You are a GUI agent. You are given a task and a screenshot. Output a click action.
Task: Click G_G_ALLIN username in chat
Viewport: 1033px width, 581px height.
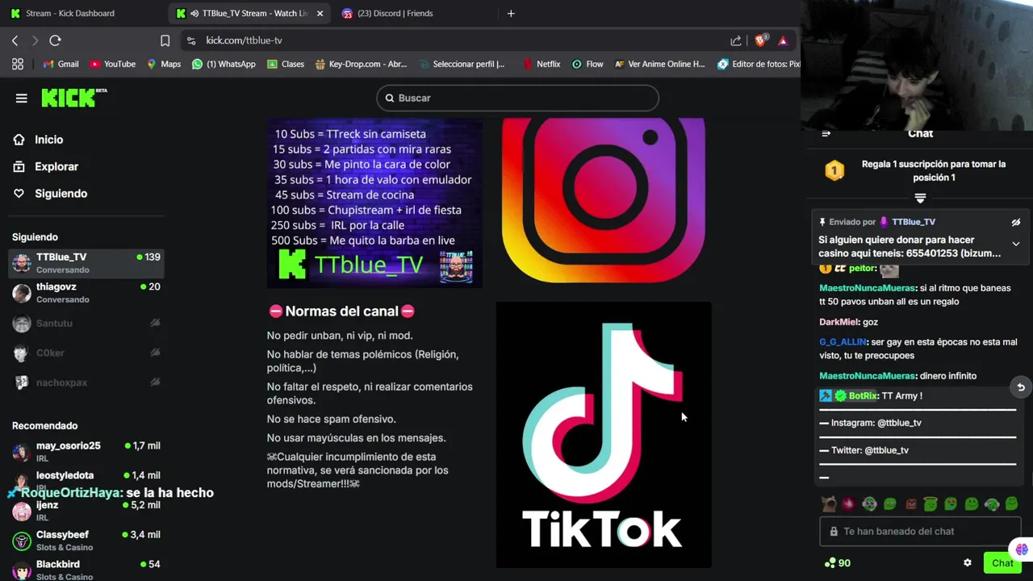pos(843,342)
